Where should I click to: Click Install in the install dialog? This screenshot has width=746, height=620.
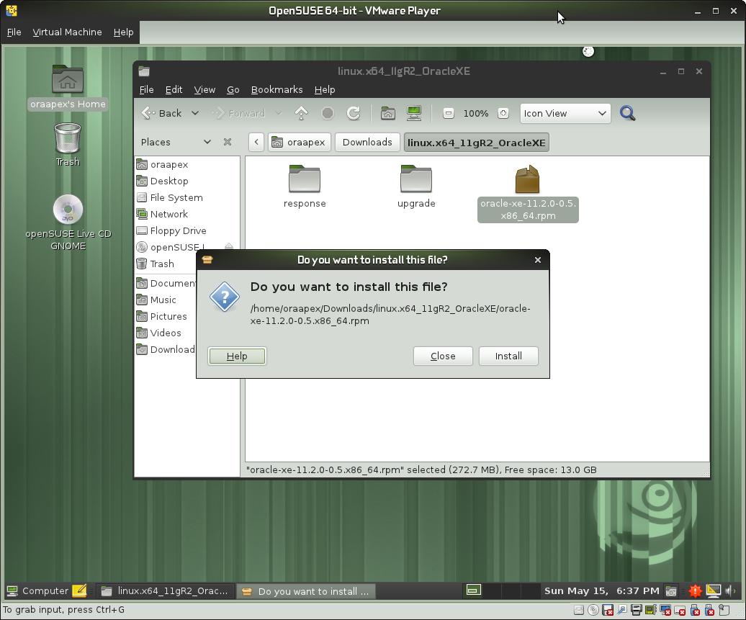(x=508, y=356)
